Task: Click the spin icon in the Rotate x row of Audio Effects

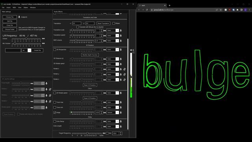Action: (x=124, y=69)
